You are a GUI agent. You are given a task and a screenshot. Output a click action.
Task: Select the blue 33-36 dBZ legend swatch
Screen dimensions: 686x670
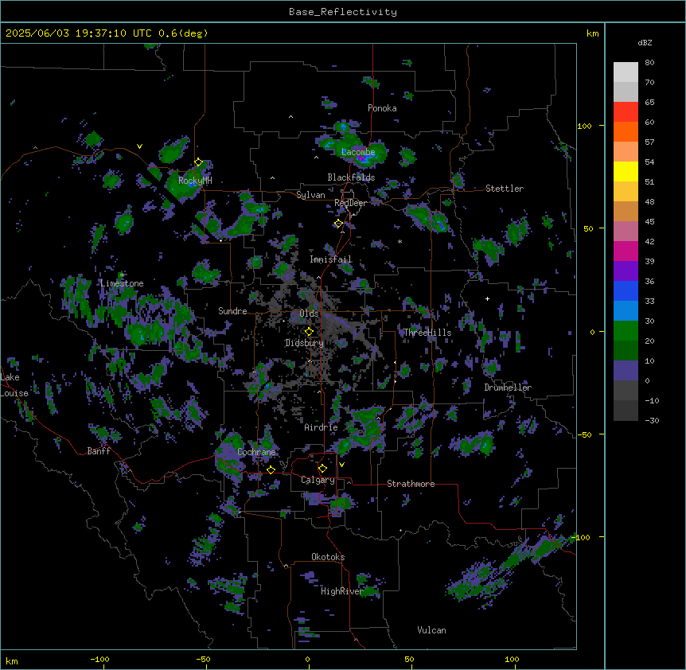pyautogui.click(x=626, y=290)
